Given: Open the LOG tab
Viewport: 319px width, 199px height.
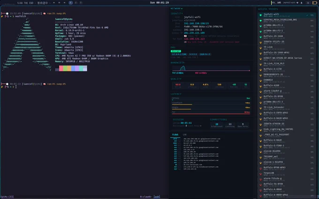Looking at the screenshot, I should [184, 135].
